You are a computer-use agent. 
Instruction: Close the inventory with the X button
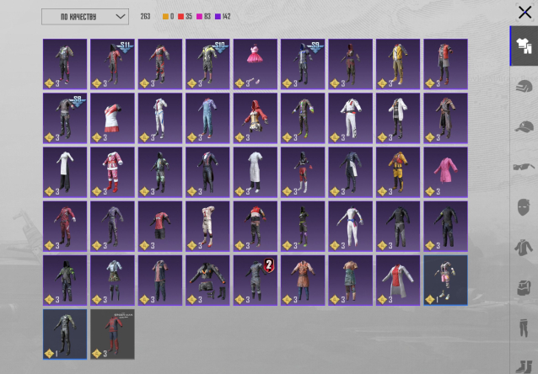524,12
